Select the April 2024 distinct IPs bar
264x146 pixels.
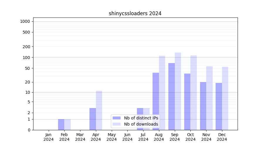[93, 119]
